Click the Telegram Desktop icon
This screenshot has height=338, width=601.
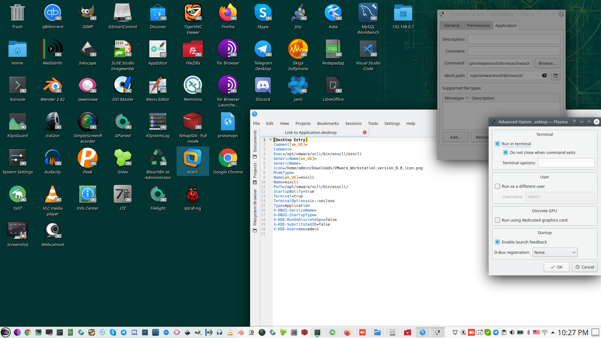[x=263, y=49]
